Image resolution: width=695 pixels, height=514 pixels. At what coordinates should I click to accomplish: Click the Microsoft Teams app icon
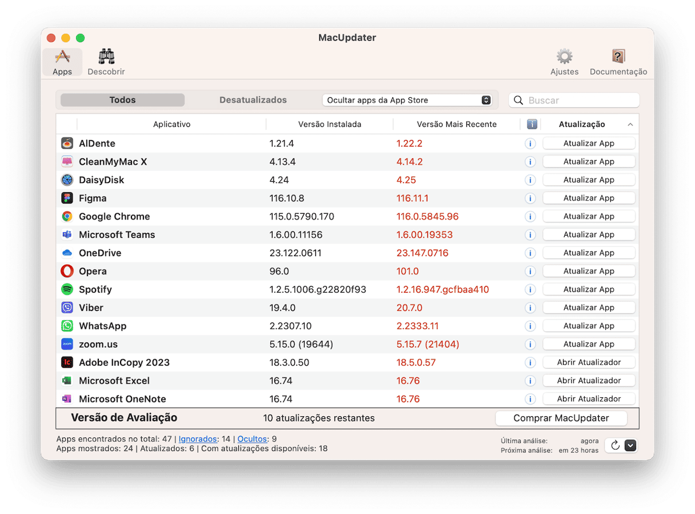[67, 235]
